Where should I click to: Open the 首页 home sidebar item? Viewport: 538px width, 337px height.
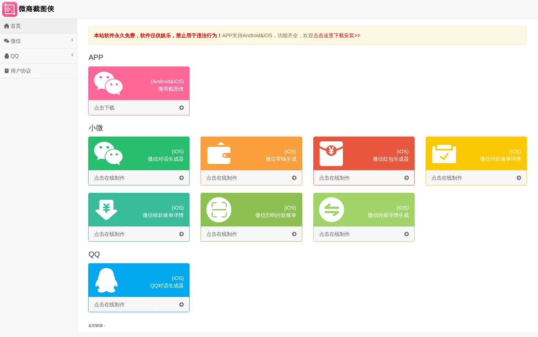click(x=38, y=26)
